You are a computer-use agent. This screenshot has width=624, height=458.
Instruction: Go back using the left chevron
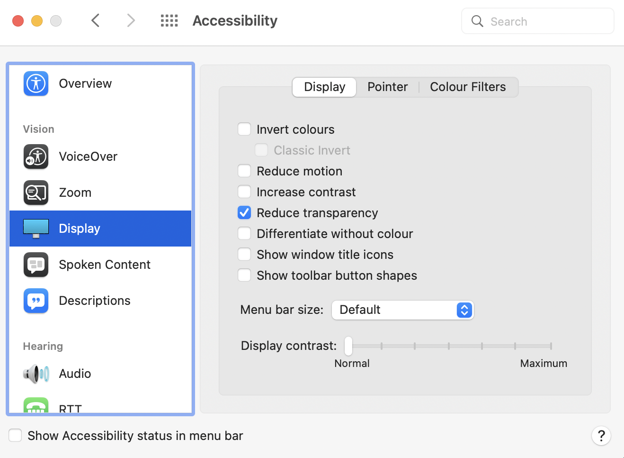(96, 21)
